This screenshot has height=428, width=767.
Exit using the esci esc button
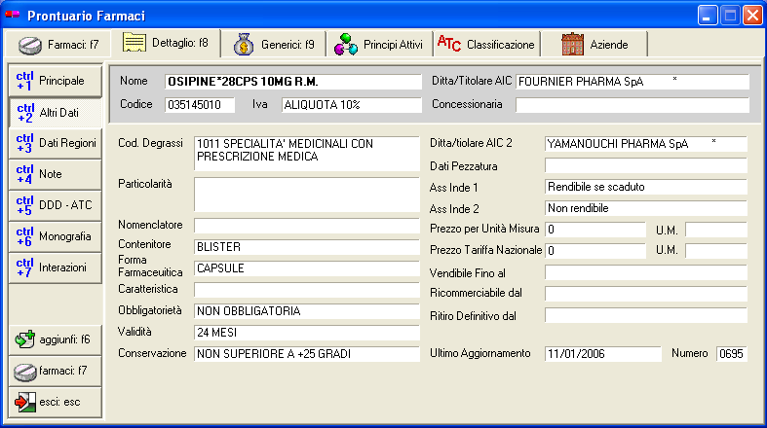click(x=55, y=402)
